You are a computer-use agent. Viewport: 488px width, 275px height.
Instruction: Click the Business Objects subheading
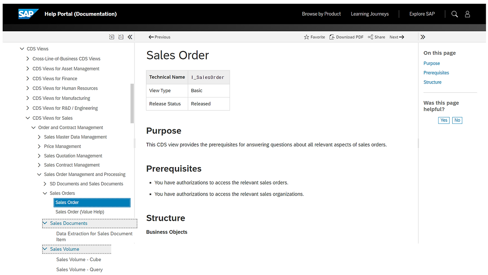point(167,232)
